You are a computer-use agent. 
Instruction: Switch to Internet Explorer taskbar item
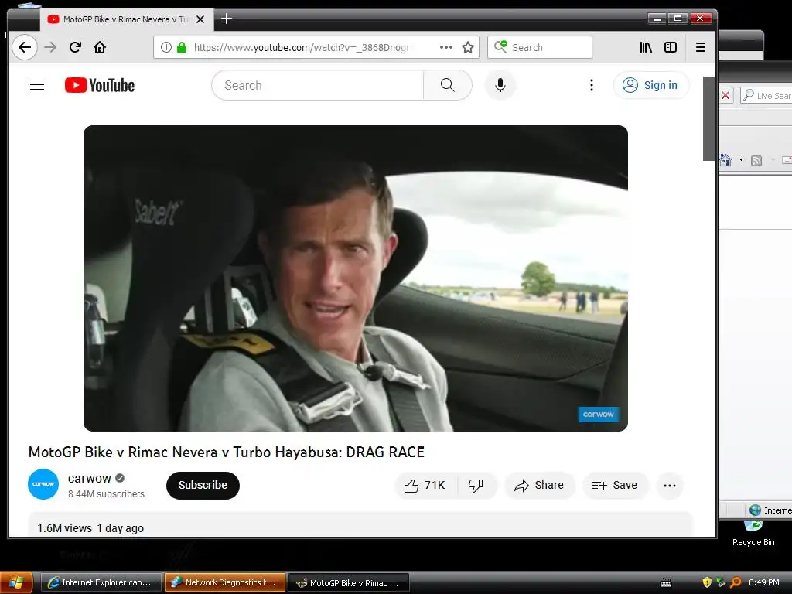coord(101,582)
